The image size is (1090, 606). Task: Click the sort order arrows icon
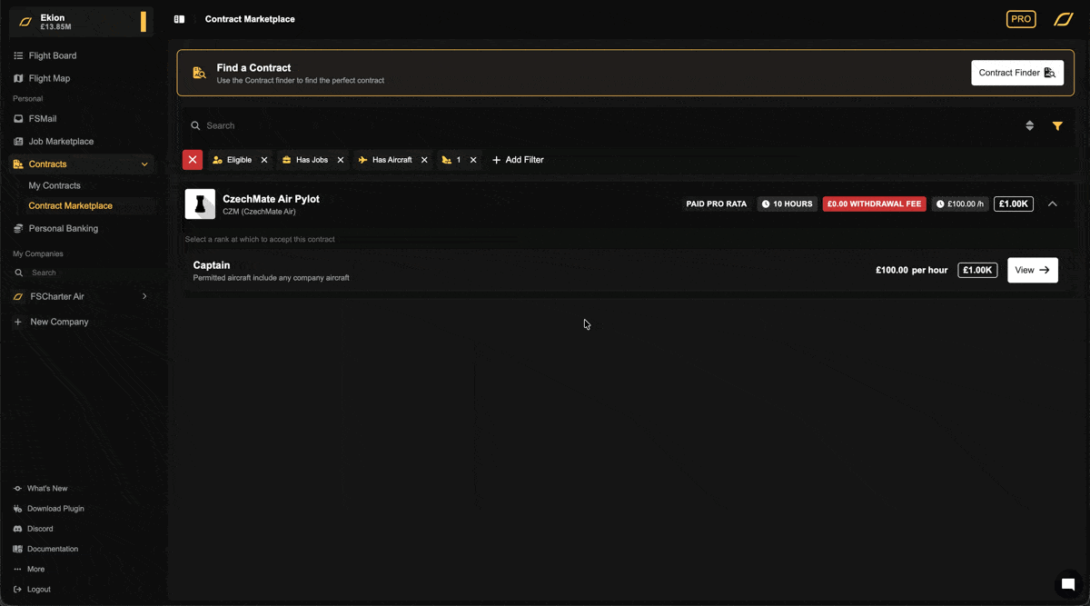pos(1029,126)
